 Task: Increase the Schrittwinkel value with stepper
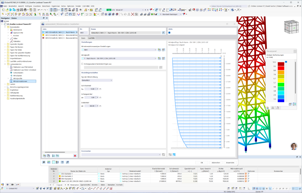tap(96, 88)
